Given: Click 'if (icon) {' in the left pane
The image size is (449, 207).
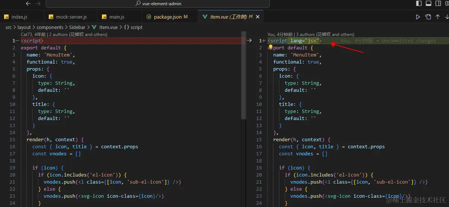Looking at the screenshot, I should [48, 168].
